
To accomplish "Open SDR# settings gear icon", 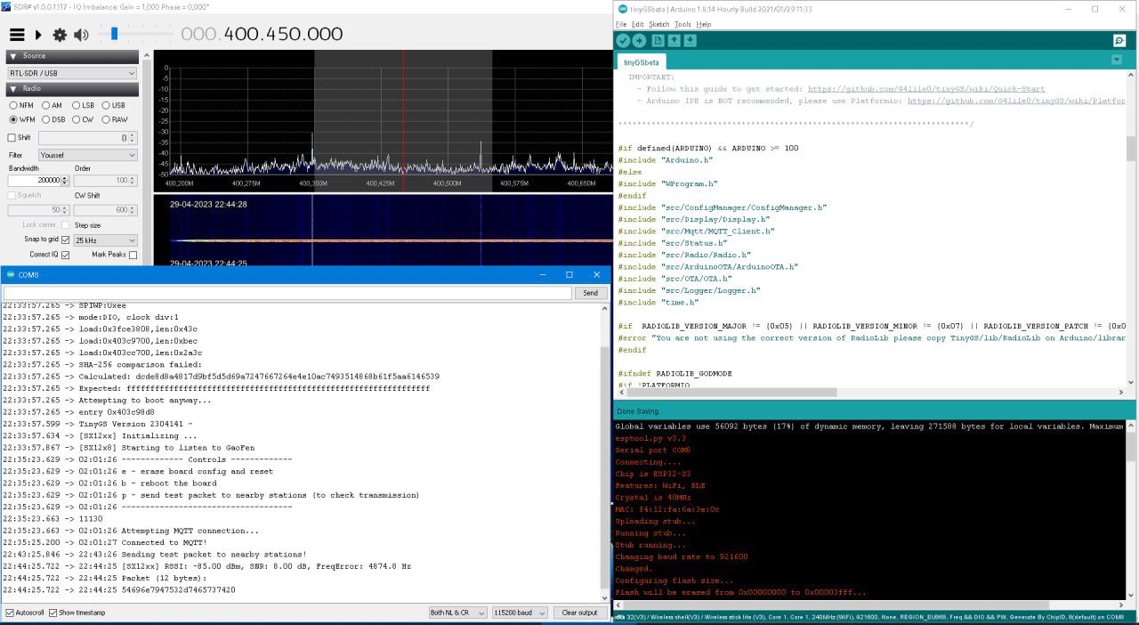I will [x=60, y=35].
